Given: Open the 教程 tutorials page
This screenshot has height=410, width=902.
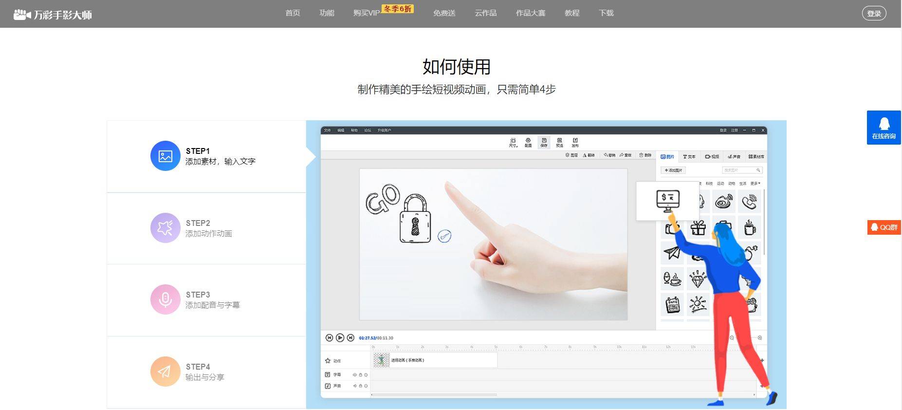Looking at the screenshot, I should (x=572, y=13).
